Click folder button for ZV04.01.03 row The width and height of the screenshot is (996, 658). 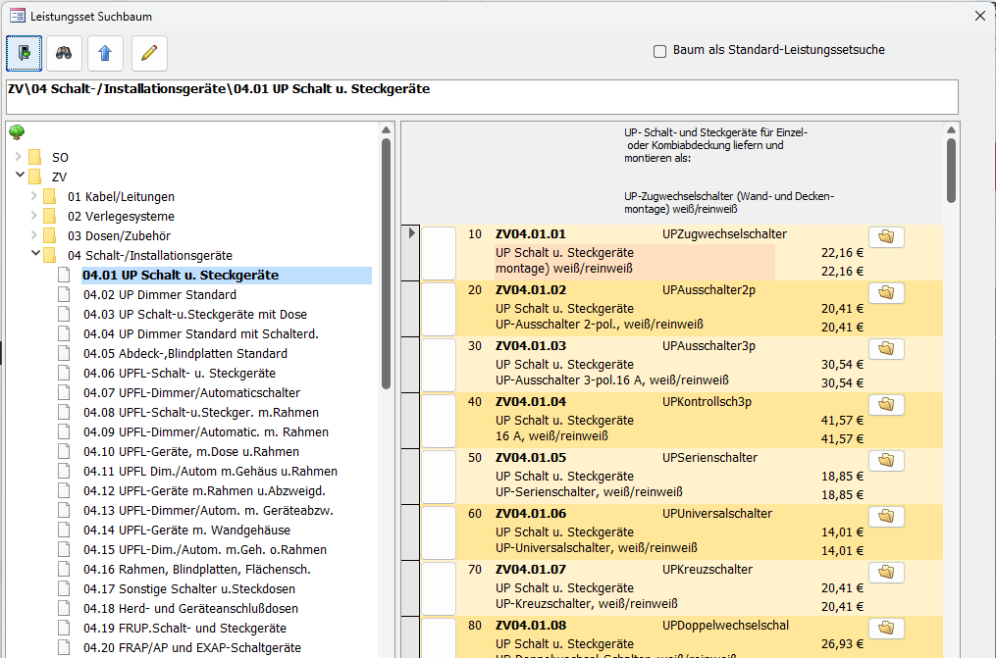pyautogui.click(x=886, y=349)
